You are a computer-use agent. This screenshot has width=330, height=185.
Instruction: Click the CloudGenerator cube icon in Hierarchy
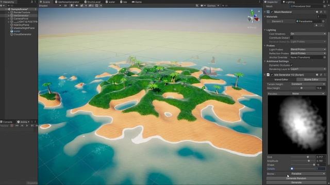pyautogui.click(x=12, y=34)
